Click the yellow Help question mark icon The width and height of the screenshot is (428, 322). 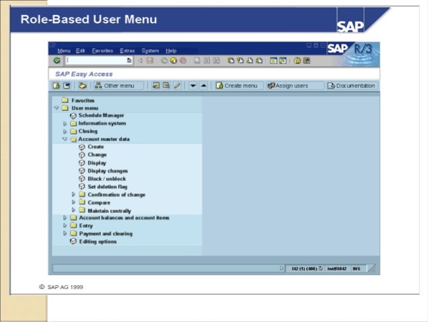(297, 61)
